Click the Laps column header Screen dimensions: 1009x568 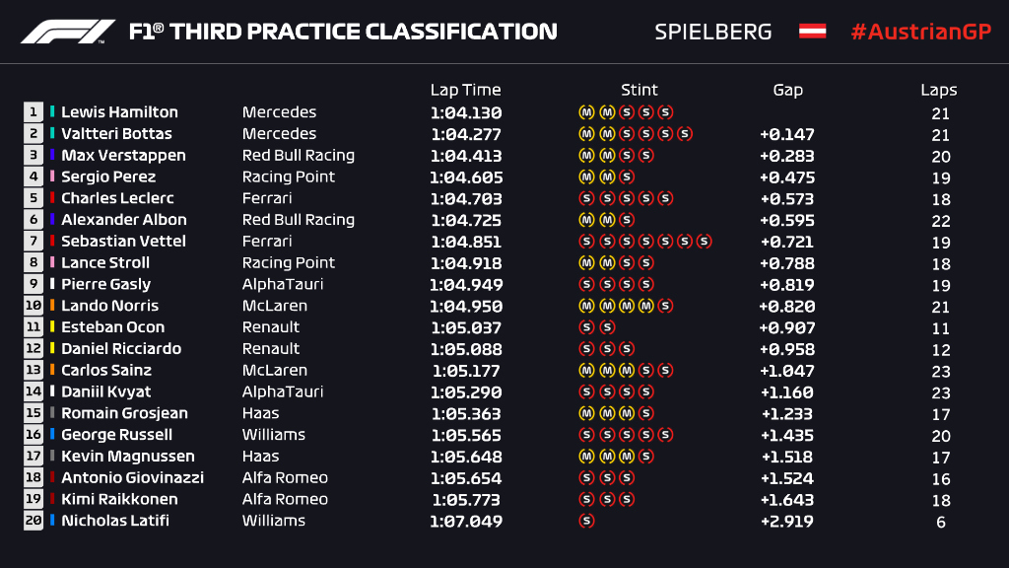[939, 90]
